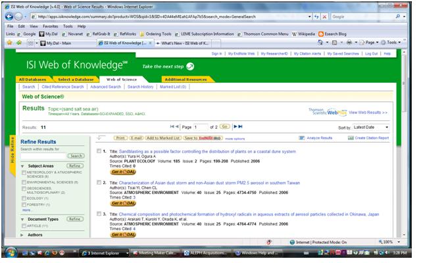Open the File menu
The image size is (421, 263).
11,26
